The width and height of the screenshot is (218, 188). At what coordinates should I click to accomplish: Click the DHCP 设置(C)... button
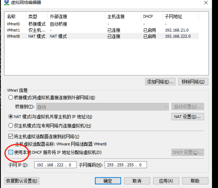[188, 152]
